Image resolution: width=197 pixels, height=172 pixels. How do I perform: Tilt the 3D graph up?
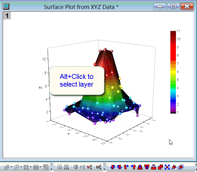[147, 167]
